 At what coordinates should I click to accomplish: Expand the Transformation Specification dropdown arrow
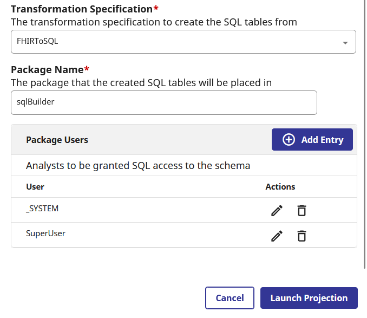coord(345,43)
